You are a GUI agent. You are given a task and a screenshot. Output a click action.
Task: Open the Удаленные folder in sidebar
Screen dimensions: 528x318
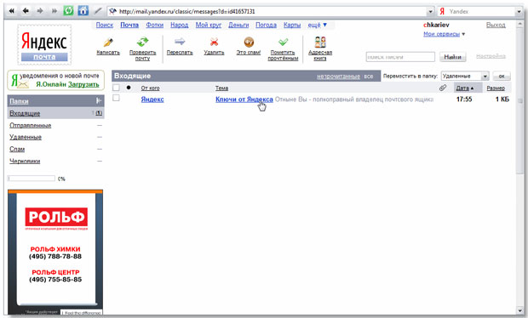tap(26, 137)
